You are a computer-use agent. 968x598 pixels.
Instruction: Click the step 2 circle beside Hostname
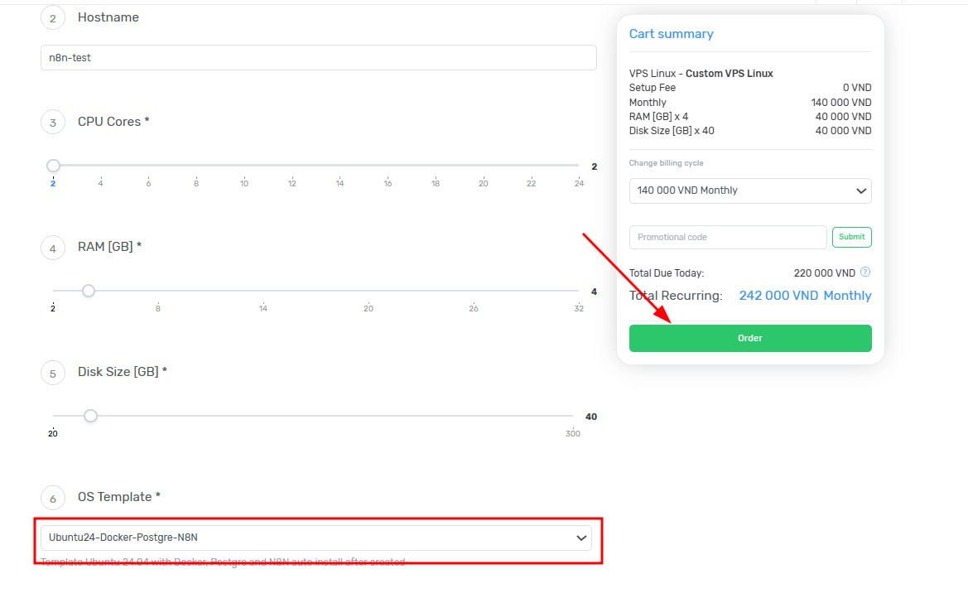(53, 18)
